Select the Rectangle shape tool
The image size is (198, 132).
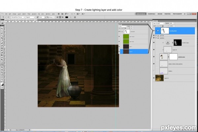(2, 70)
